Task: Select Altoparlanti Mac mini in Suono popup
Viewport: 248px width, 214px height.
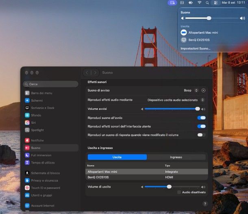Action: pyautogui.click(x=203, y=33)
